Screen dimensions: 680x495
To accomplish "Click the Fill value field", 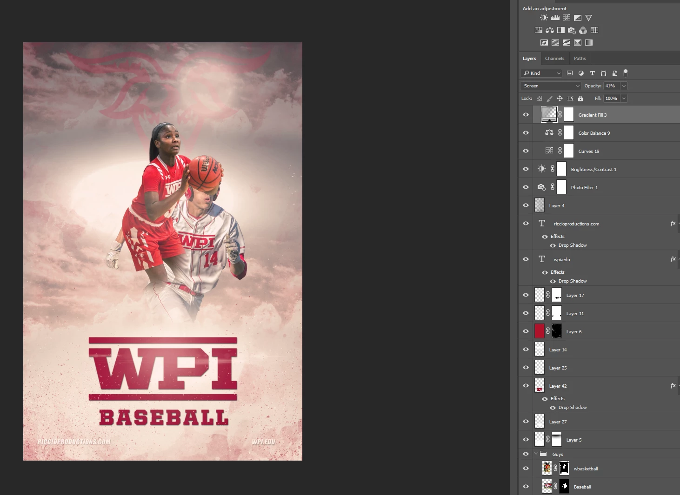I will coord(612,99).
